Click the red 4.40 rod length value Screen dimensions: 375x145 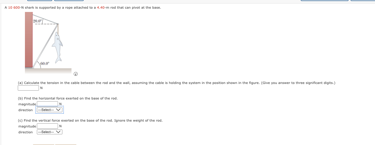tap(101, 8)
